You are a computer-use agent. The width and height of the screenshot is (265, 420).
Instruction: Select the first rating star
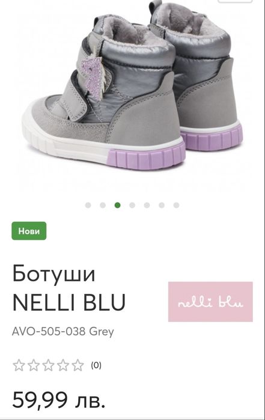pyautogui.click(x=19, y=365)
